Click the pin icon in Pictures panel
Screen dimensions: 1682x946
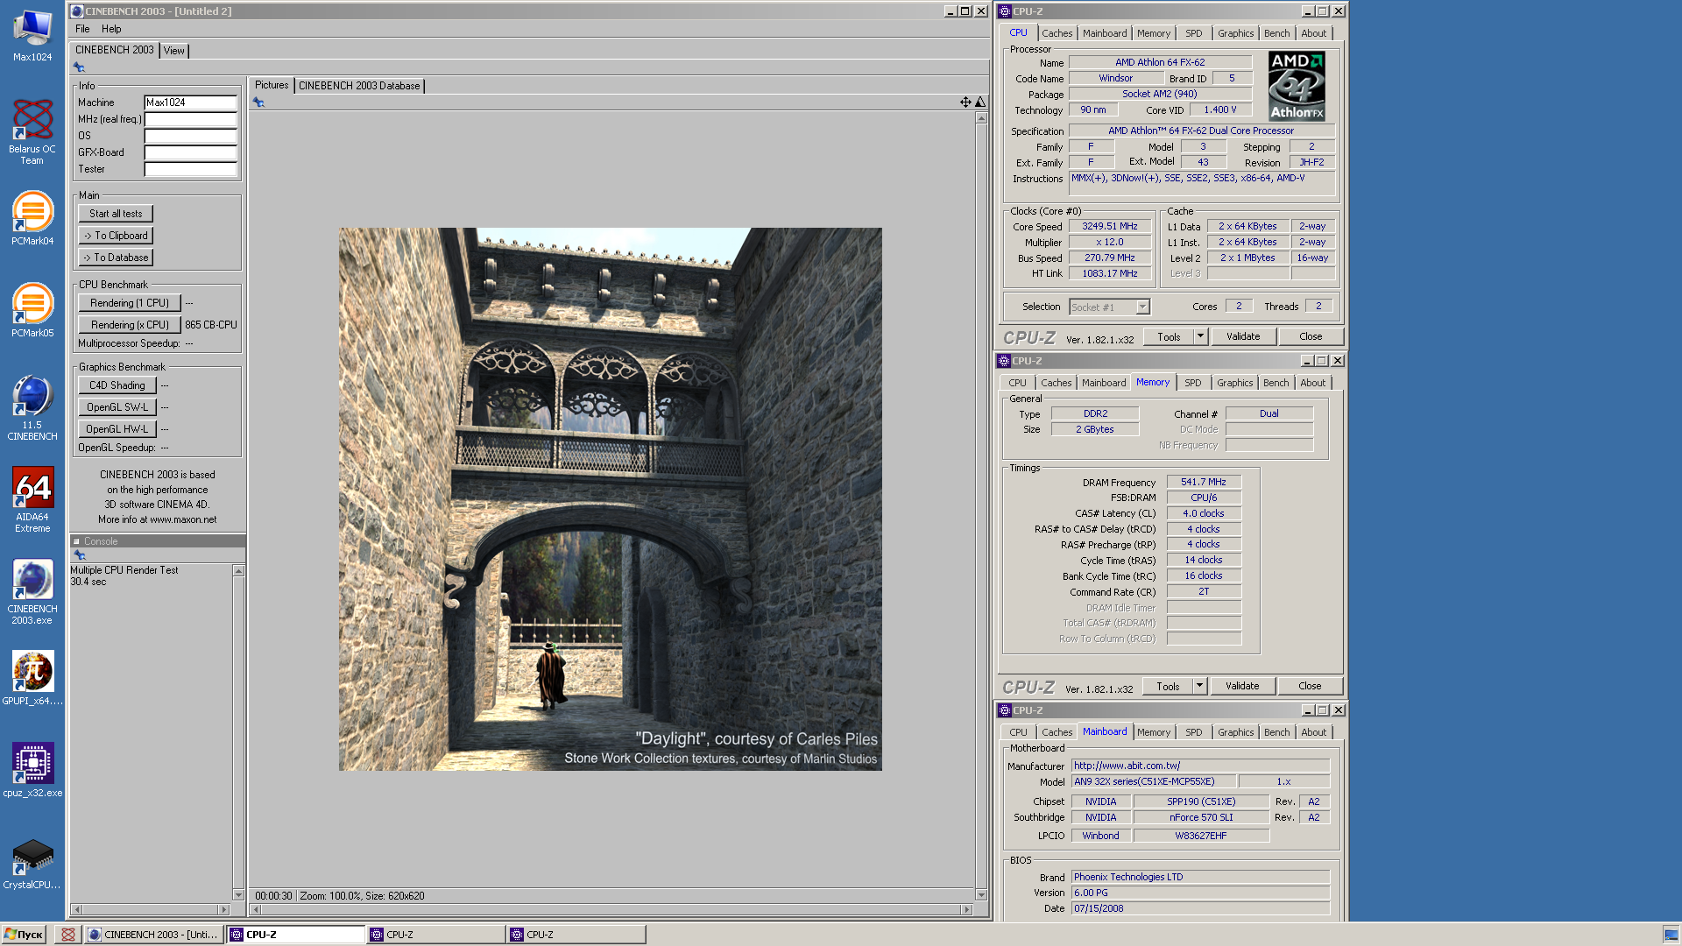click(258, 102)
